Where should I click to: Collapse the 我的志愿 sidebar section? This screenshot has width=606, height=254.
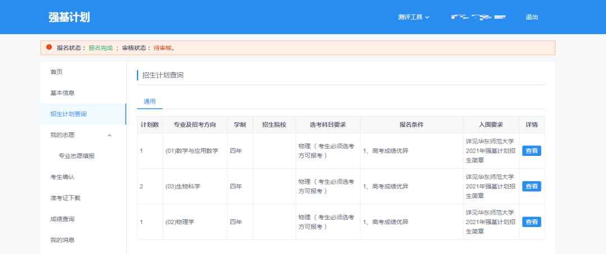point(109,135)
